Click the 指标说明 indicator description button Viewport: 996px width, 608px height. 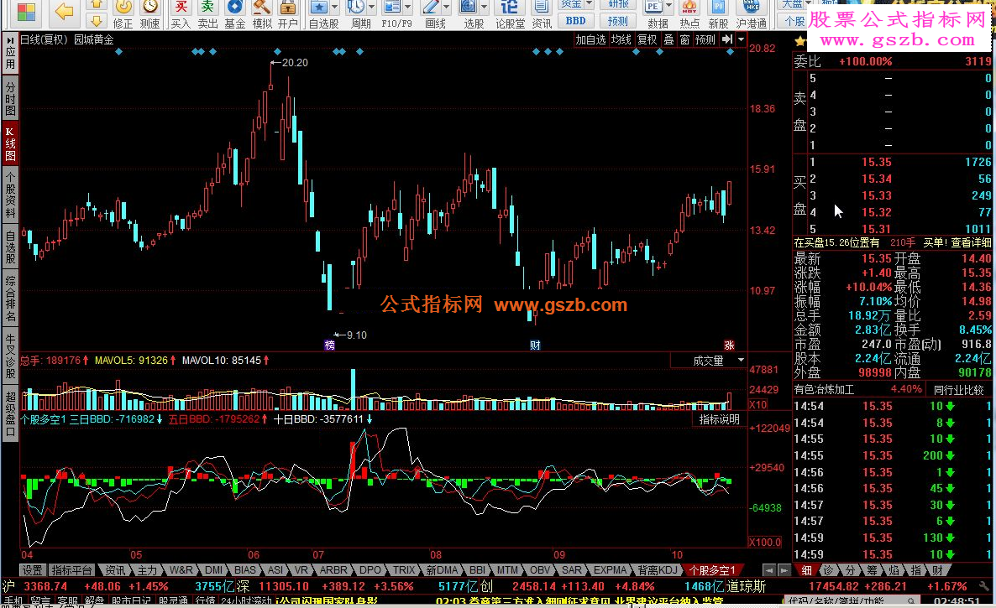pos(719,419)
